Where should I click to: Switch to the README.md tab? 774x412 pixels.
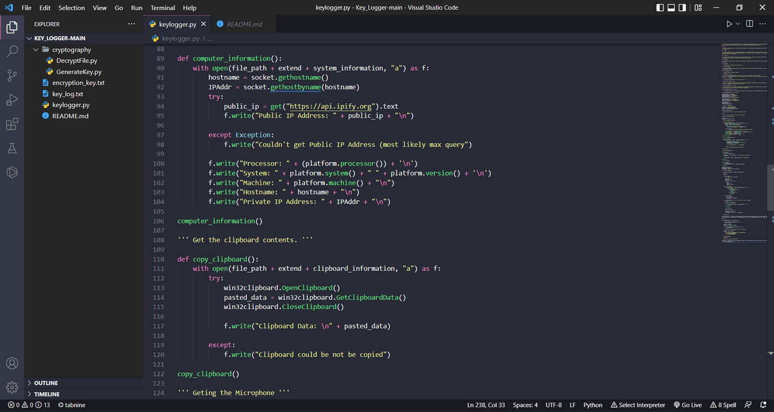[x=244, y=24]
